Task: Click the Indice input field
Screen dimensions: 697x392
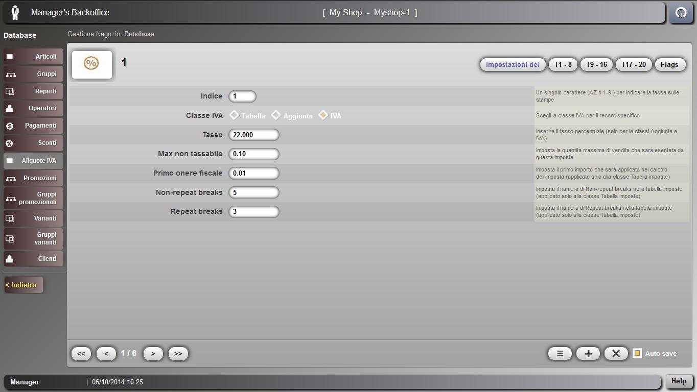Action: tap(242, 96)
